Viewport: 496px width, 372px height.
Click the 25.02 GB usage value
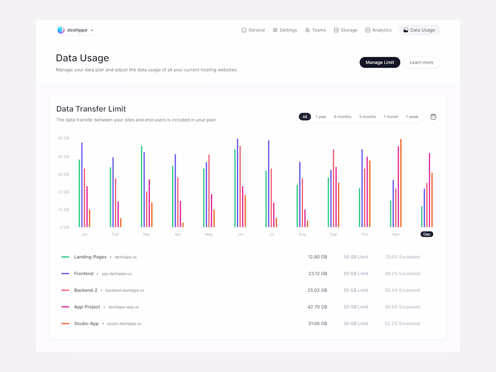[317, 290]
